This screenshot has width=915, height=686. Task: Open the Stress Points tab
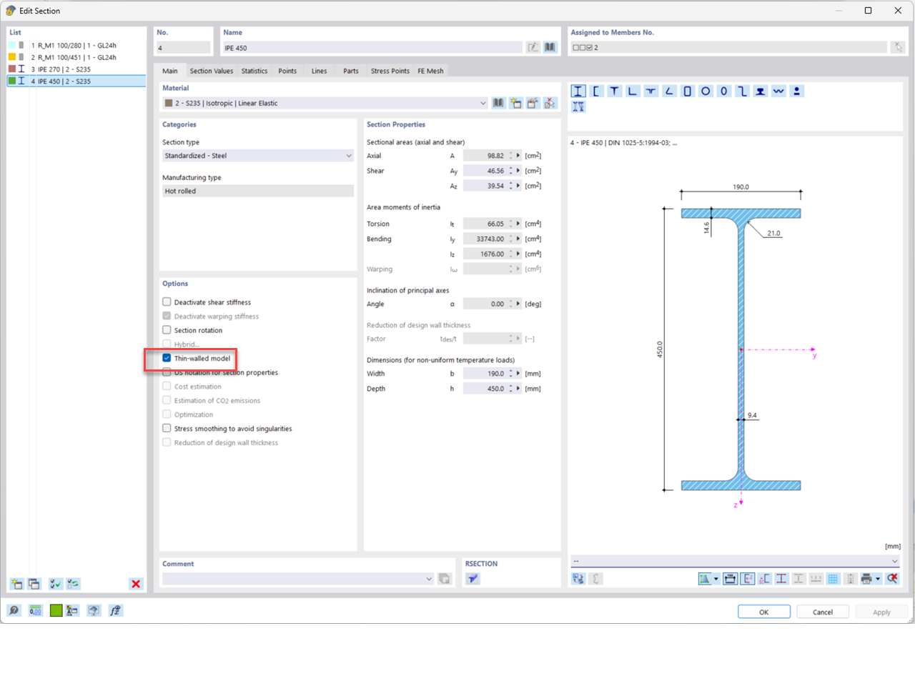point(390,71)
